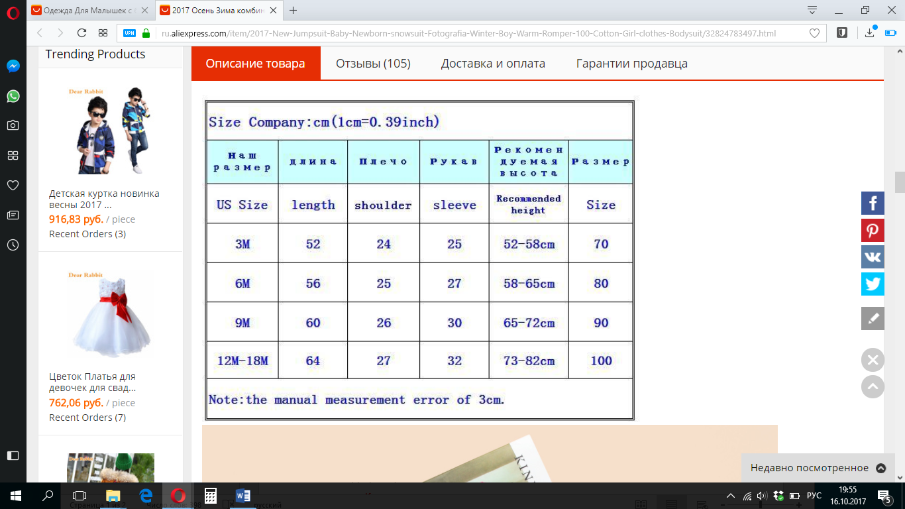Share the product on VK

point(873,257)
